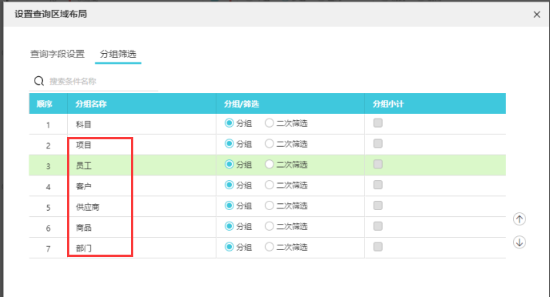
Task: Select 二次筛选 radio for 项目 row
Action: click(x=270, y=144)
